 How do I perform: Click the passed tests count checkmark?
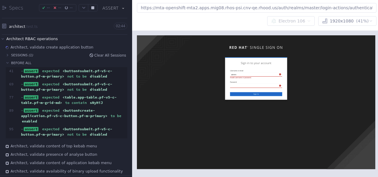click(44, 8)
